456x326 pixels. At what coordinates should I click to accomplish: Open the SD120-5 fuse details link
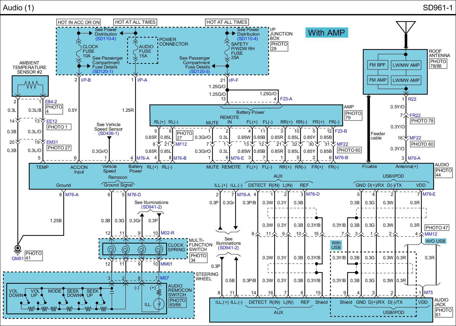click(x=199, y=72)
